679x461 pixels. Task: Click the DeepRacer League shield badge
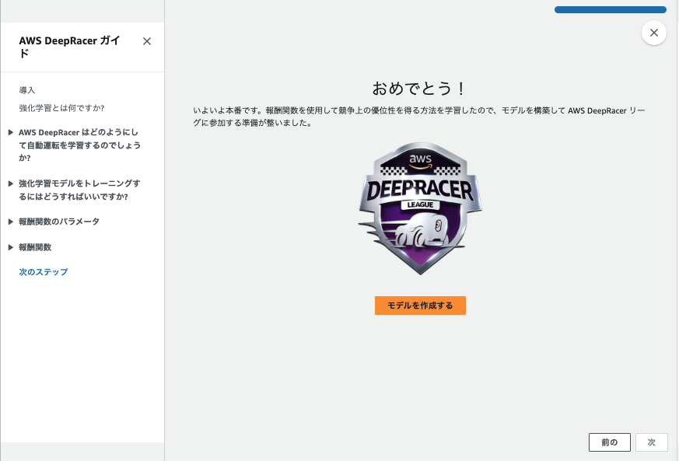tap(420, 208)
